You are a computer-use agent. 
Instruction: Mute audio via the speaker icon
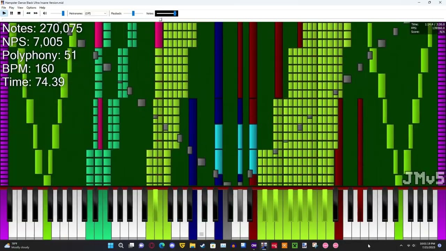point(45,13)
